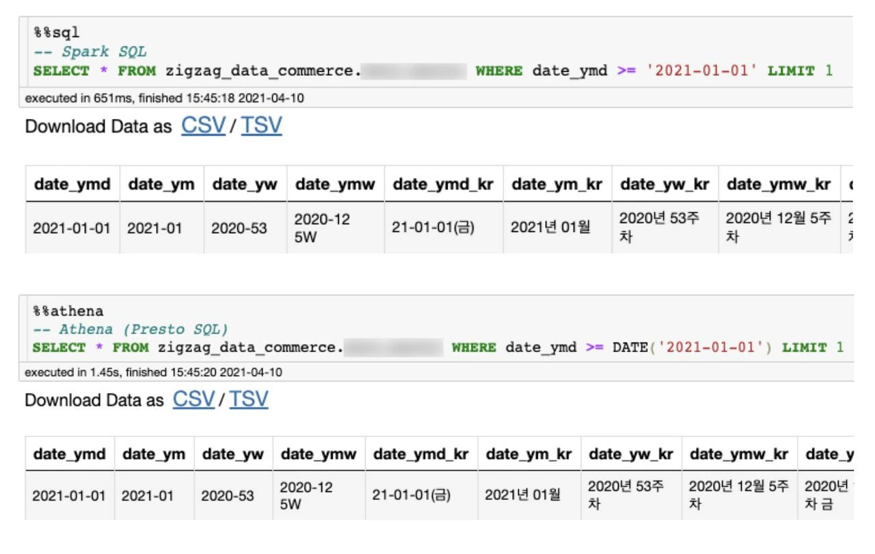Download CSV for the Athena query result
The height and width of the screenshot is (554, 875).
point(194,399)
